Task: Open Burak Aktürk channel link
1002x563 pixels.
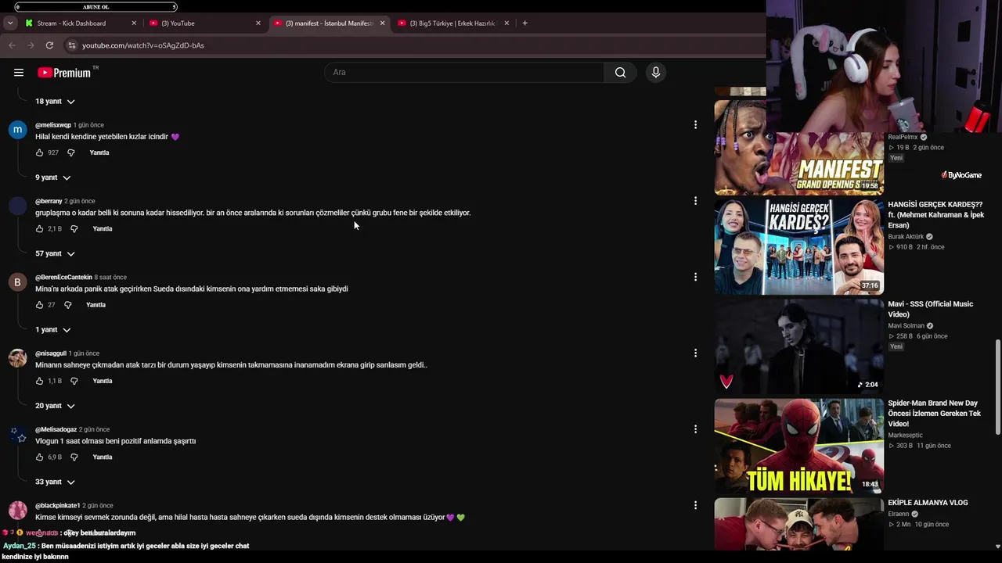Action: (x=906, y=237)
